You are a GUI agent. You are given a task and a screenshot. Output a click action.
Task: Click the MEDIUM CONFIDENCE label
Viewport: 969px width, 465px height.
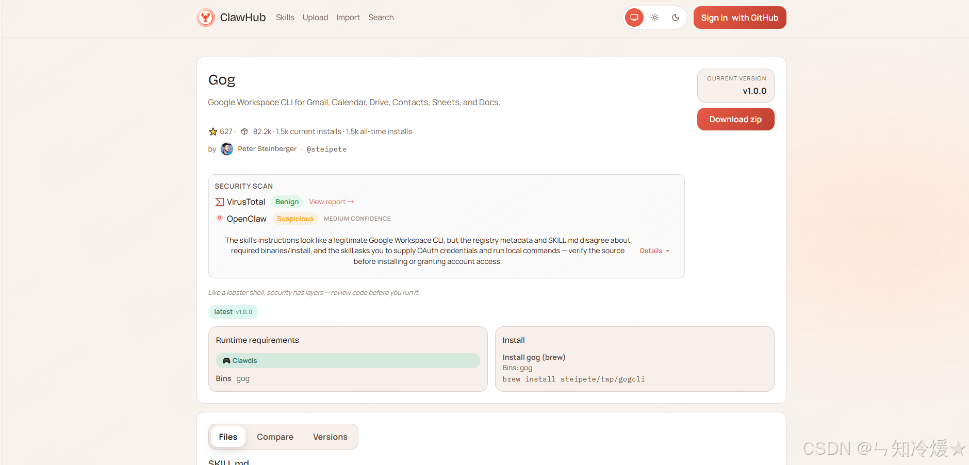tap(357, 219)
